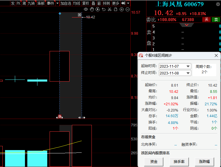Click the blue diamond range marker

60,14
